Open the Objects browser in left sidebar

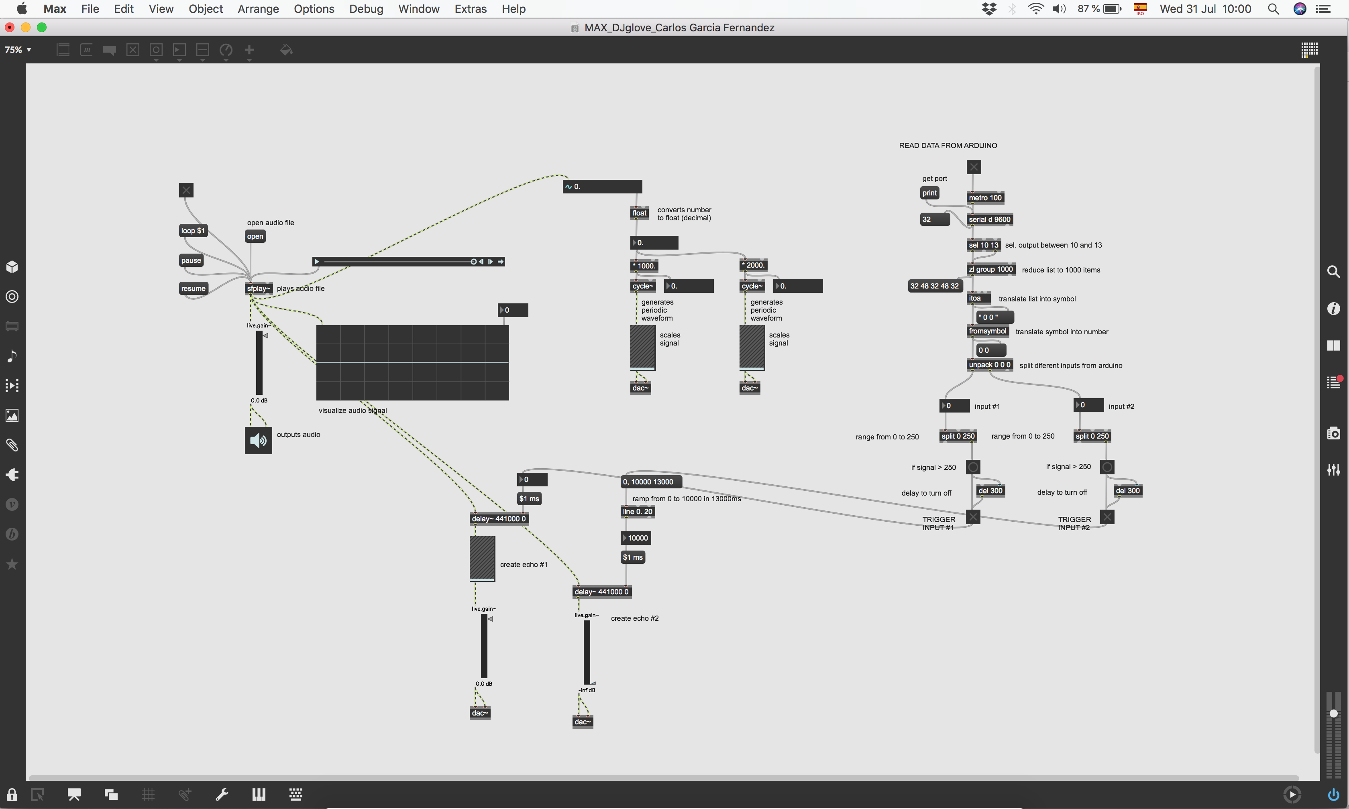point(12,266)
